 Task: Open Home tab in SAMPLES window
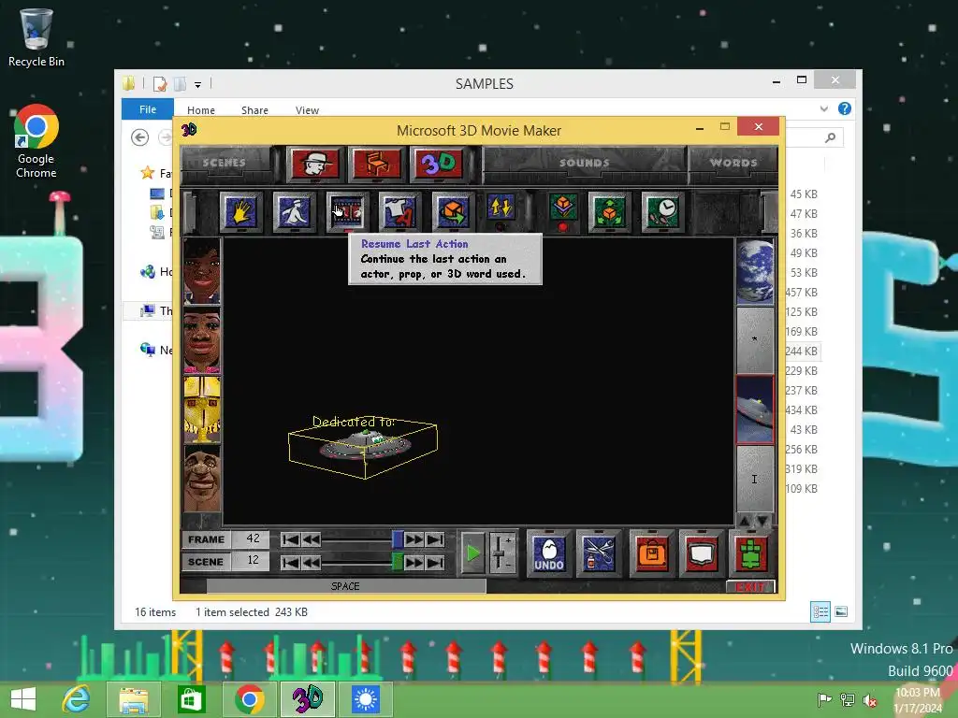pyautogui.click(x=201, y=110)
